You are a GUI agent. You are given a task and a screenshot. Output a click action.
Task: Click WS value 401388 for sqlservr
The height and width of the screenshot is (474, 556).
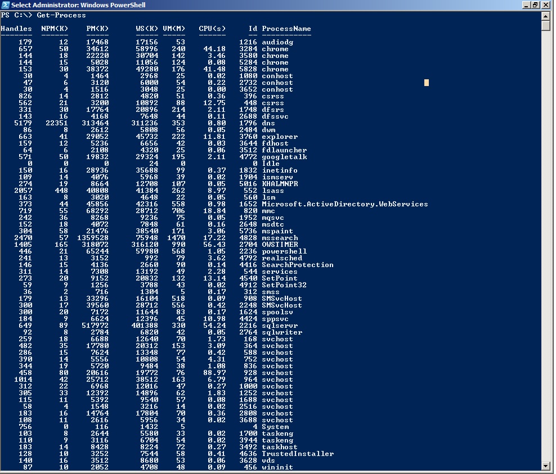point(145,326)
